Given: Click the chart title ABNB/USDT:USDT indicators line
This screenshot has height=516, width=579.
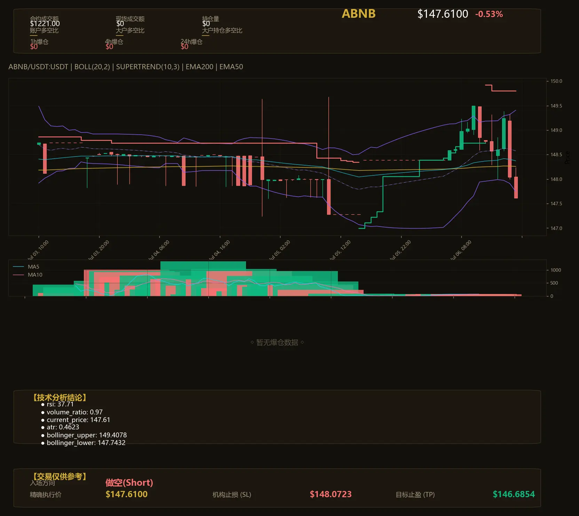Looking at the screenshot, I should pyautogui.click(x=126, y=67).
